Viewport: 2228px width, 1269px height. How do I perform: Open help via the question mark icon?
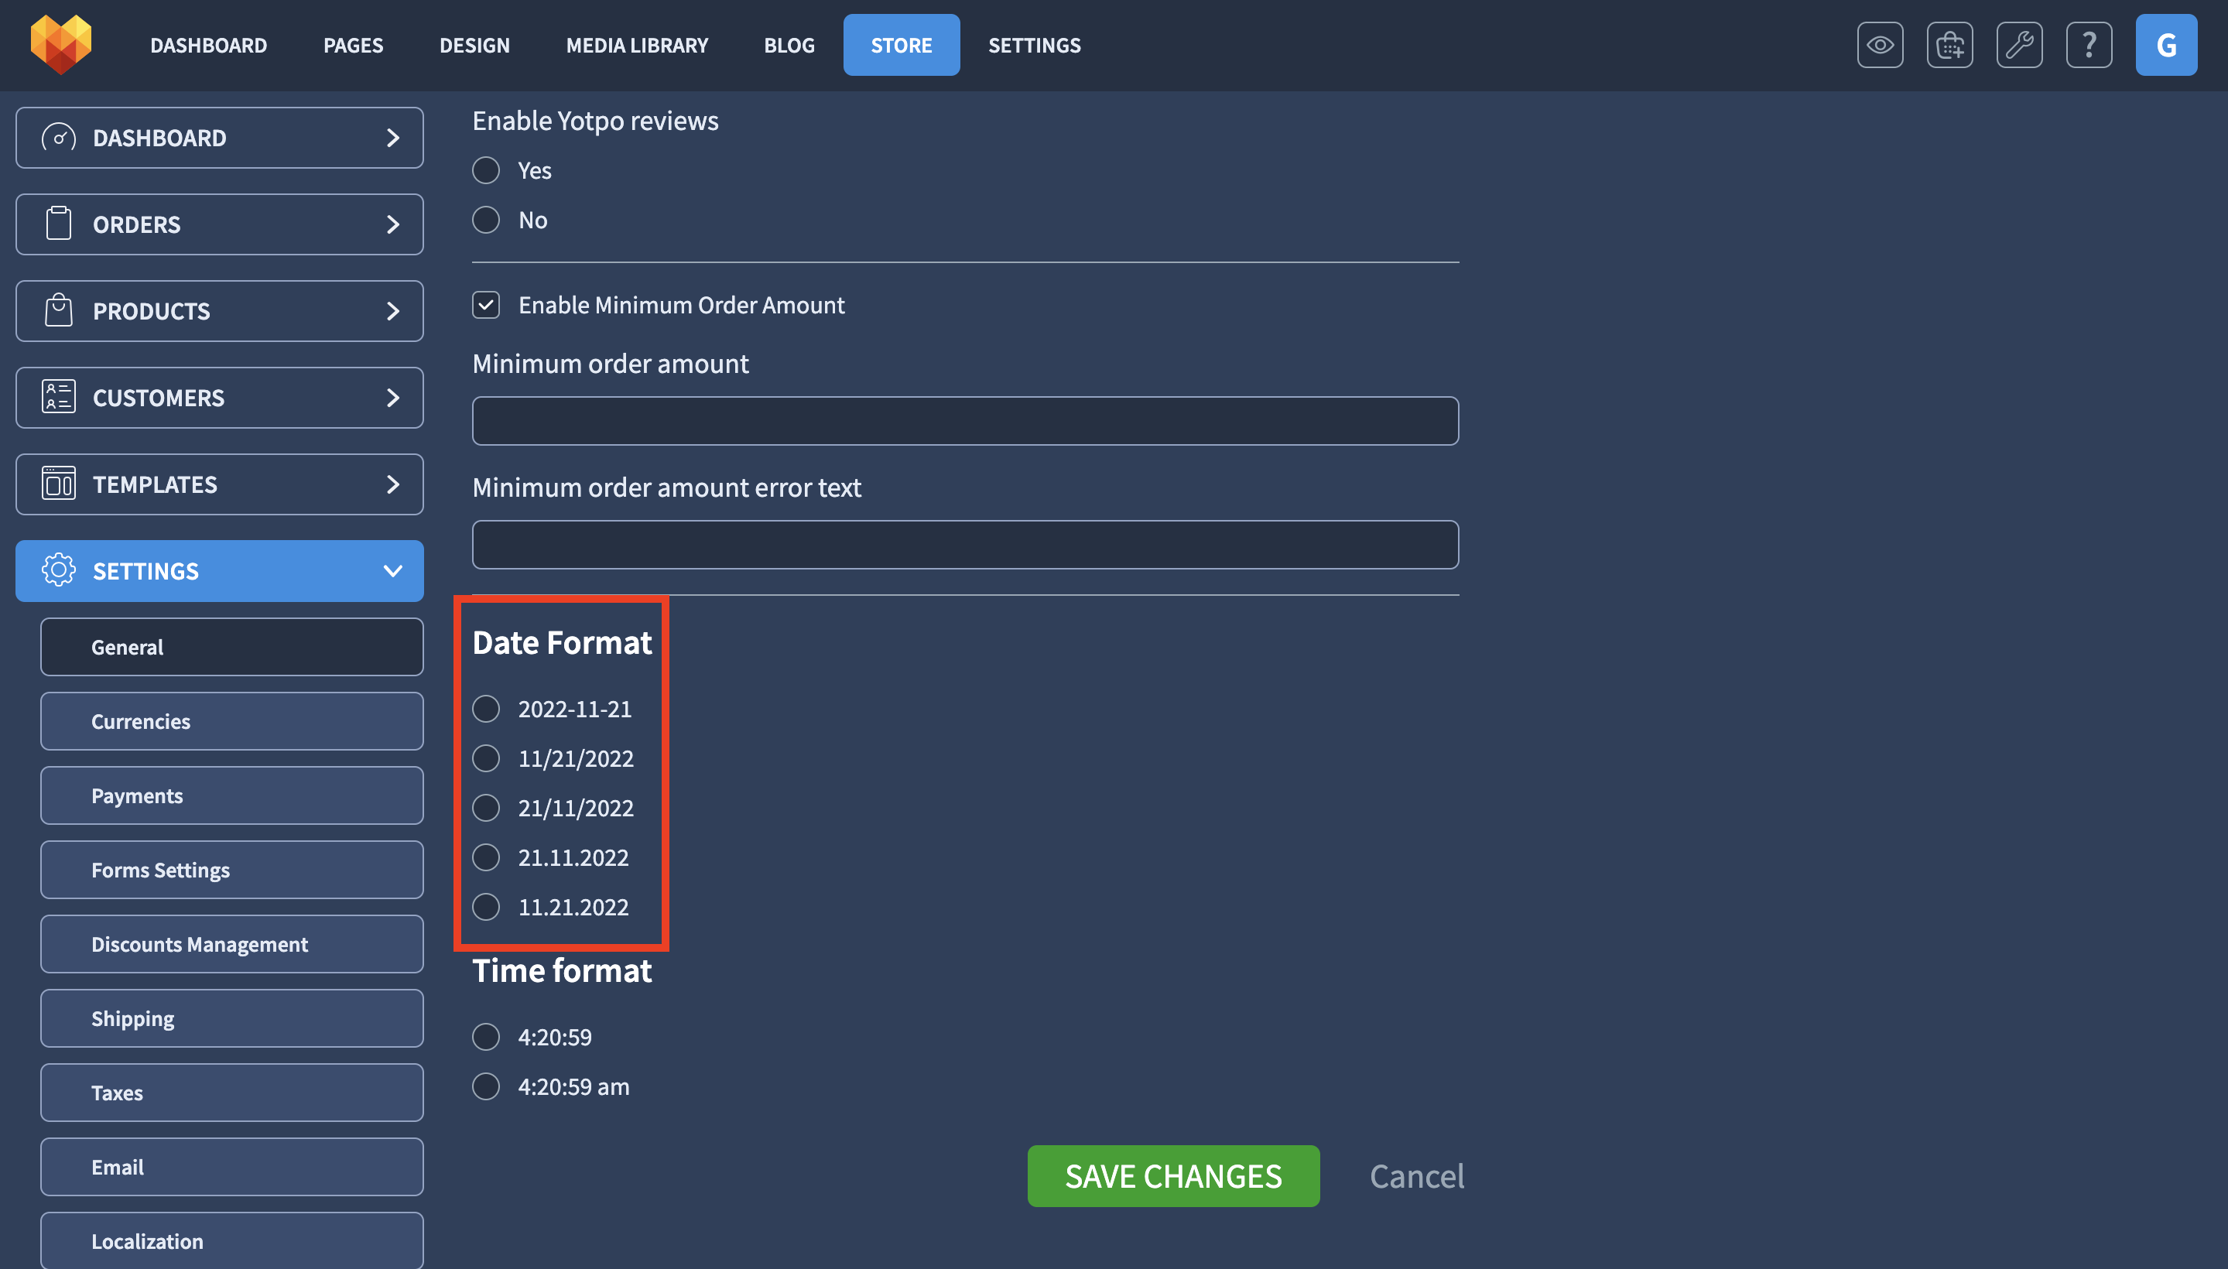pyautogui.click(x=2089, y=44)
